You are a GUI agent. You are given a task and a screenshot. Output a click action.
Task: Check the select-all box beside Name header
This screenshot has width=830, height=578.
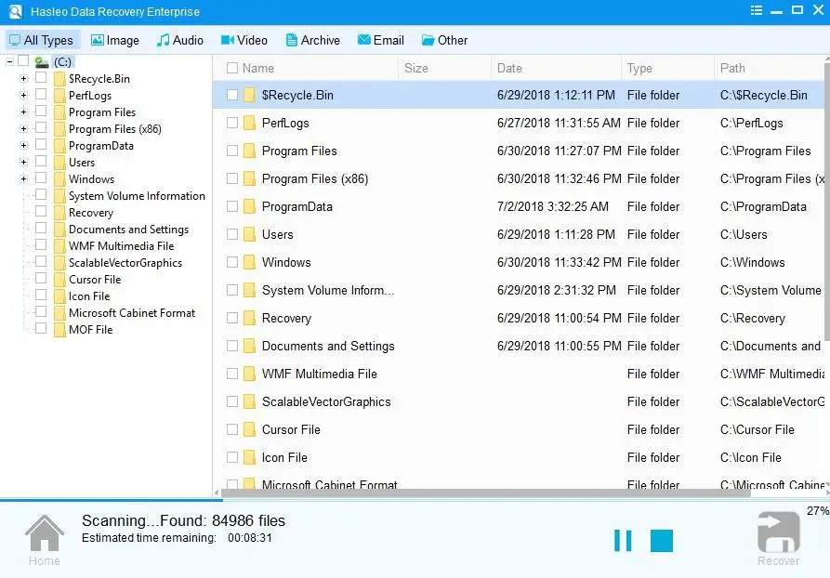click(x=231, y=68)
